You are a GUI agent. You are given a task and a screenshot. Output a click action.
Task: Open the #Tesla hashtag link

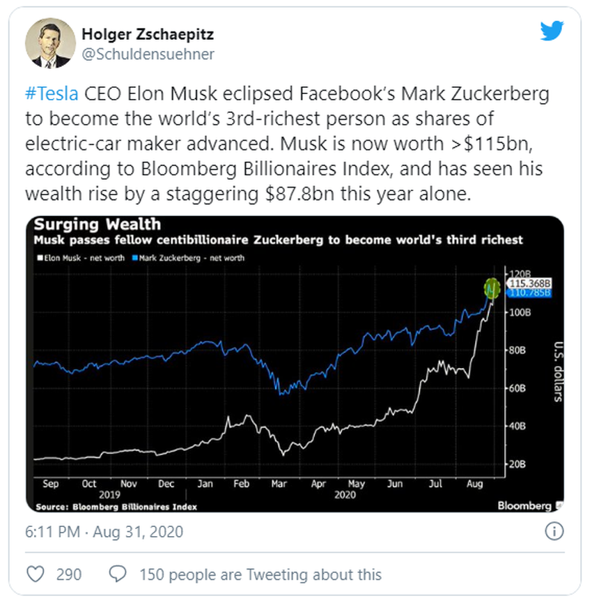click(53, 95)
